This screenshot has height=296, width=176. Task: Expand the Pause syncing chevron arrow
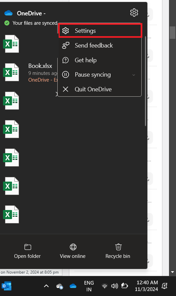pos(134,75)
